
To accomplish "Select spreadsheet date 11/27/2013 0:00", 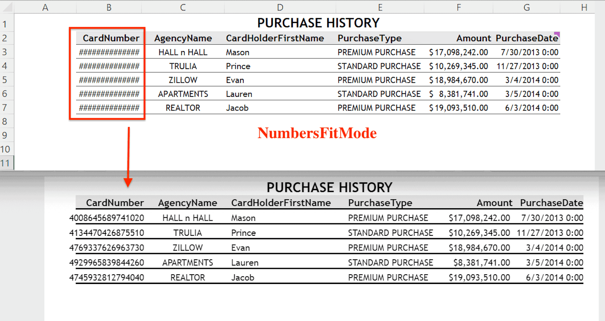I will [x=526, y=66].
